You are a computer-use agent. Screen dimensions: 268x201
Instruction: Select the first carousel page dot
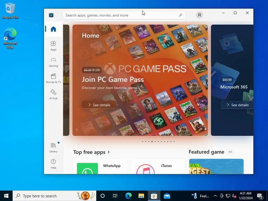point(143,142)
